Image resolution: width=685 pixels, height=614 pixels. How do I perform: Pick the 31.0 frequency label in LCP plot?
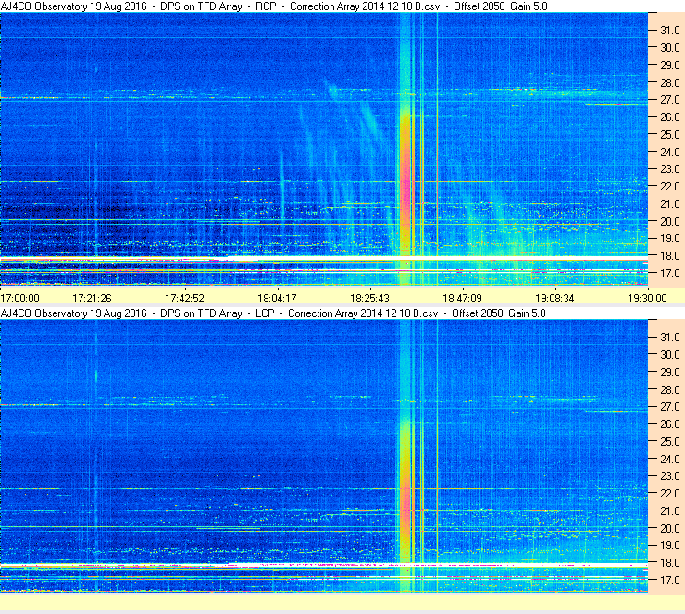(x=670, y=338)
